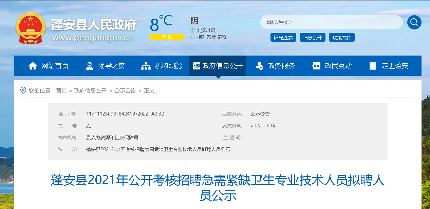Click the 8℃ temperature reading
Screen dimensions: 430x209
point(161,23)
